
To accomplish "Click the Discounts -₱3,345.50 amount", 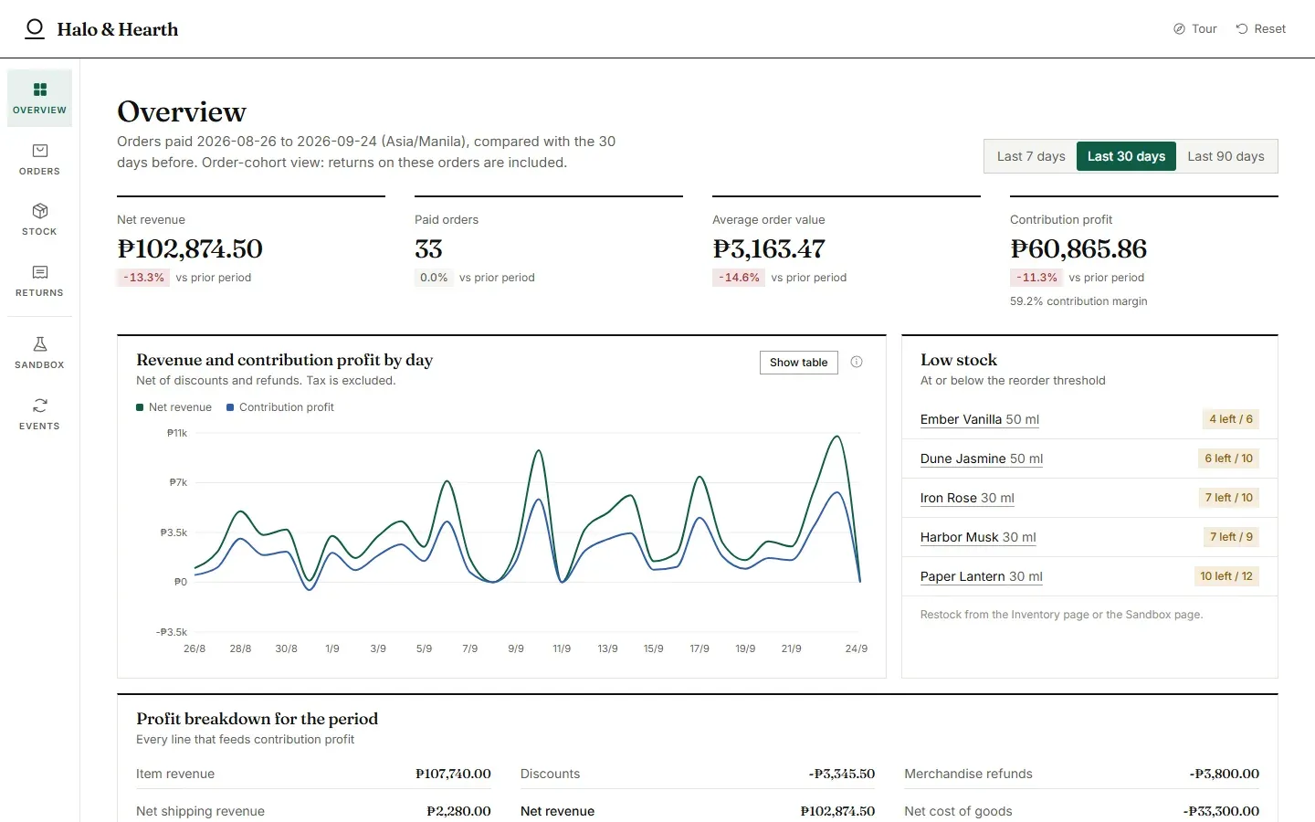I will (841, 774).
